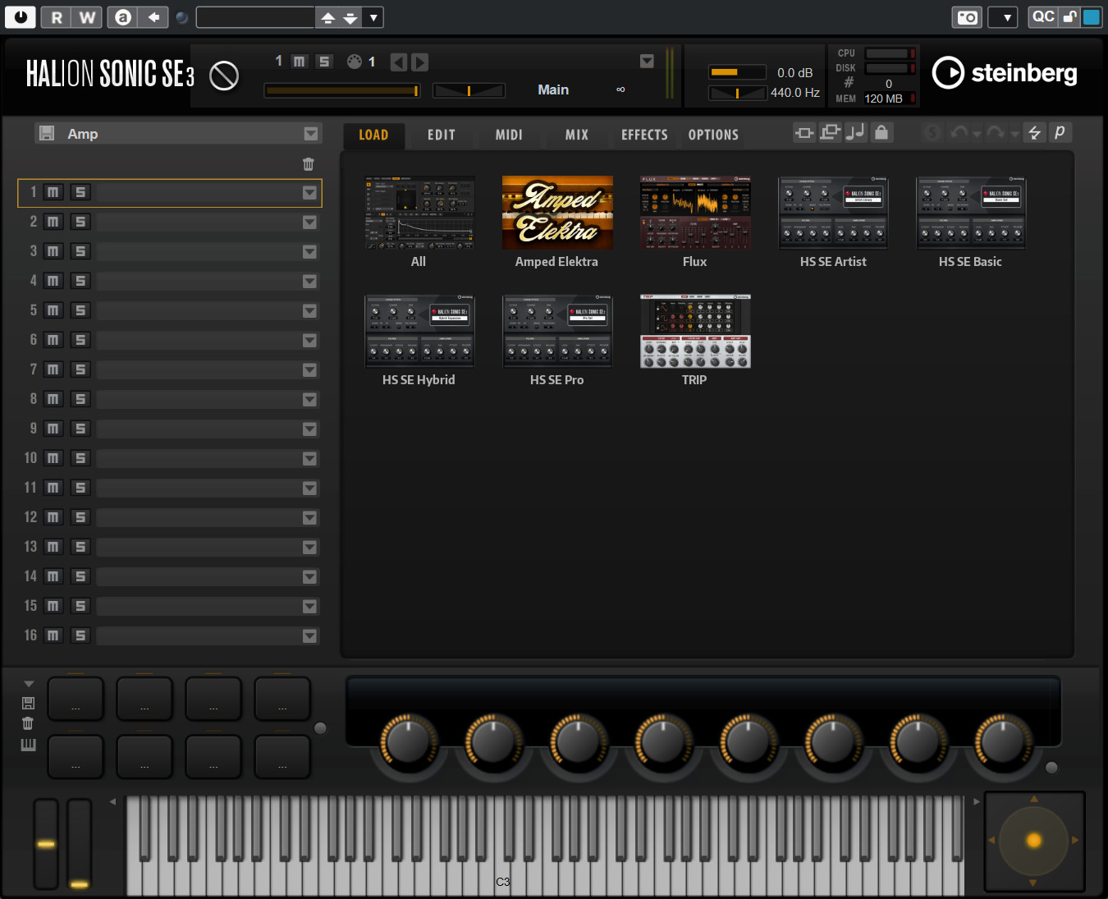Image resolution: width=1108 pixels, height=899 pixels.
Task: Toggle the plug-in power bypass button
Action: (21, 16)
